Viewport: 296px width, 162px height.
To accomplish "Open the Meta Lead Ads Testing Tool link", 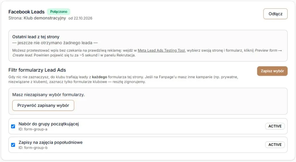I will pos(162,50).
